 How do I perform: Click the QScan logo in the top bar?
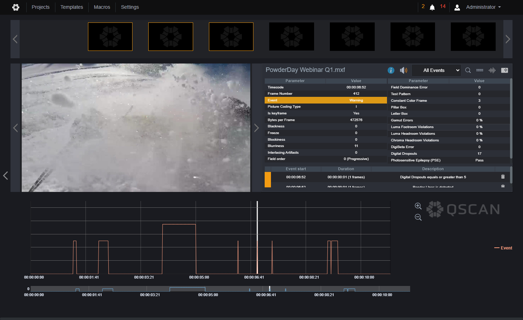(16, 7)
